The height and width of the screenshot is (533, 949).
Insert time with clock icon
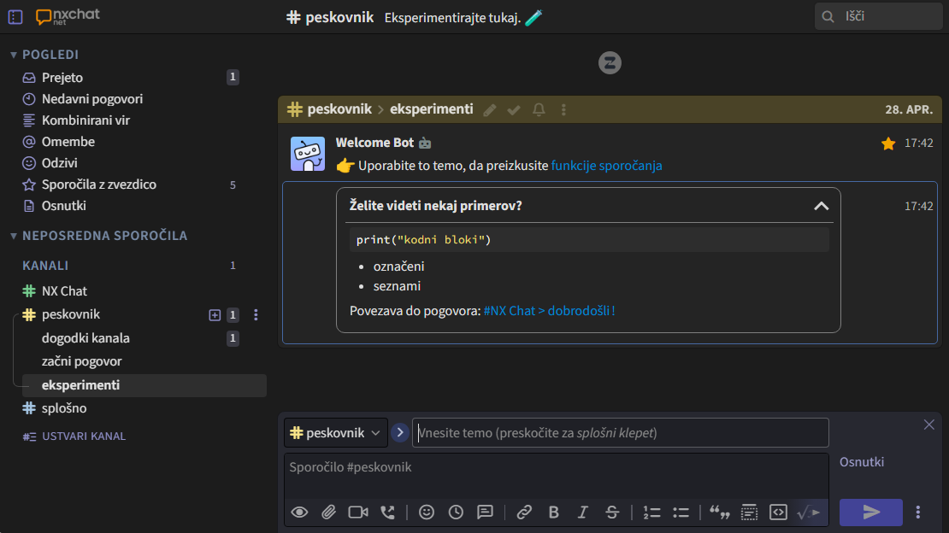456,512
